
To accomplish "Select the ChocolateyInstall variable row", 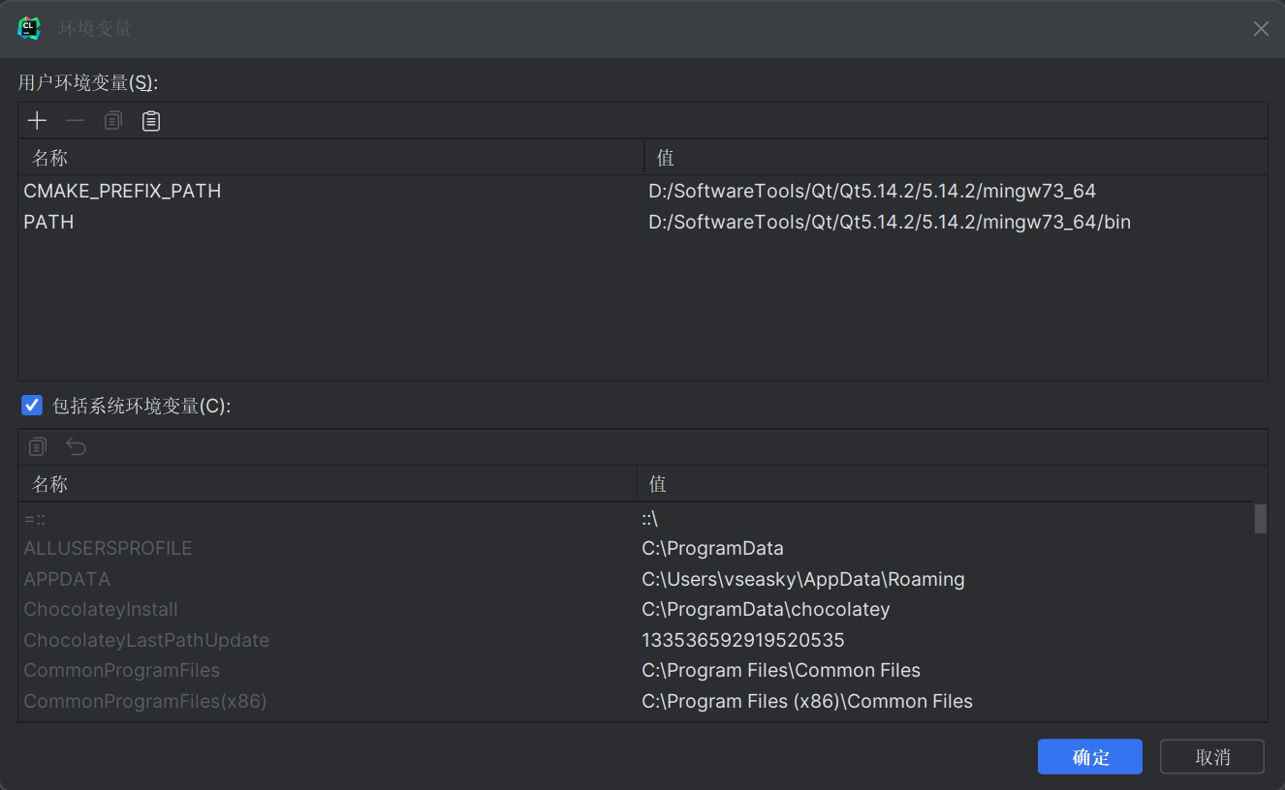I will click(101, 610).
